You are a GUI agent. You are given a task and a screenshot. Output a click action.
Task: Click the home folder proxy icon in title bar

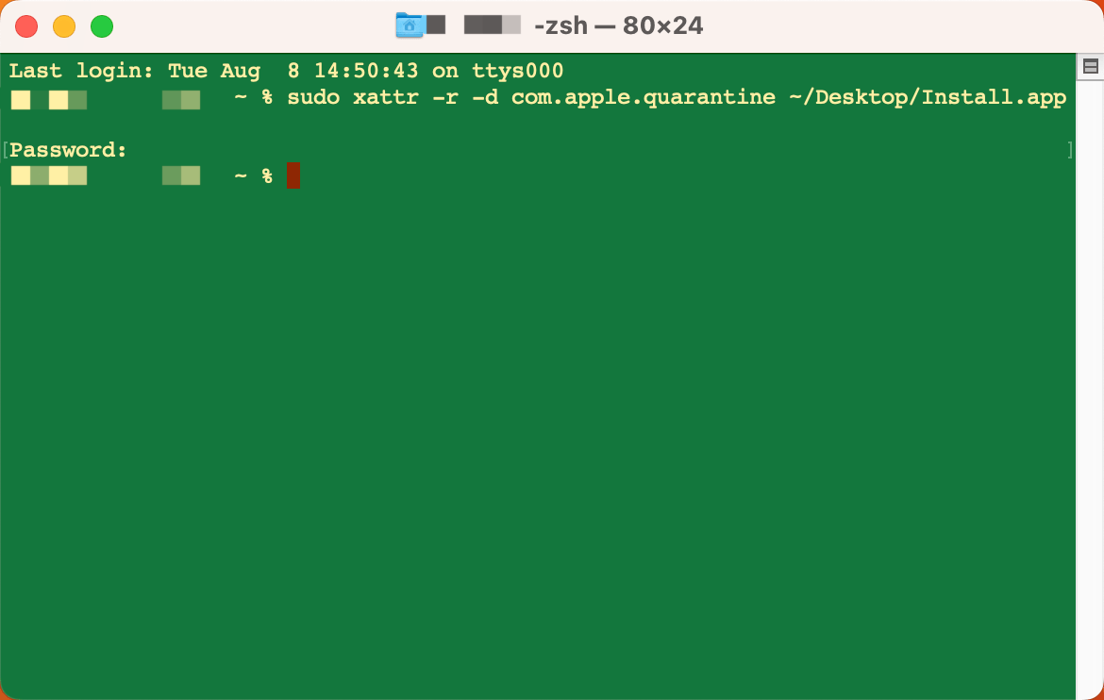click(x=409, y=25)
